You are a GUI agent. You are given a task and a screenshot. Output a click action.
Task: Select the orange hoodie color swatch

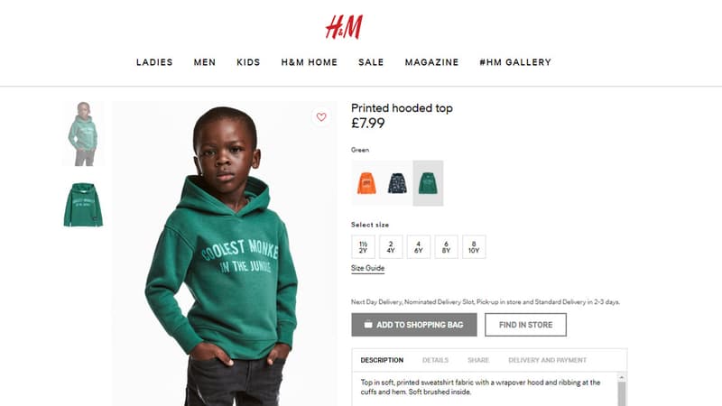[366, 183]
